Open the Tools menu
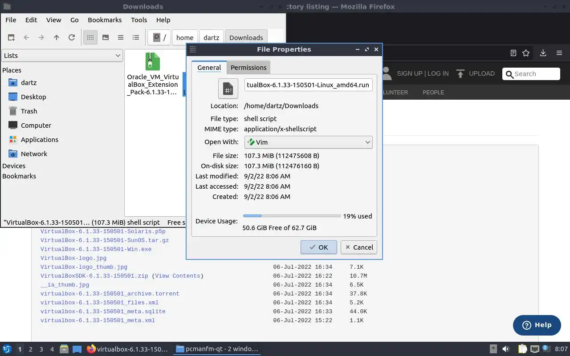570x356 pixels. click(x=139, y=20)
